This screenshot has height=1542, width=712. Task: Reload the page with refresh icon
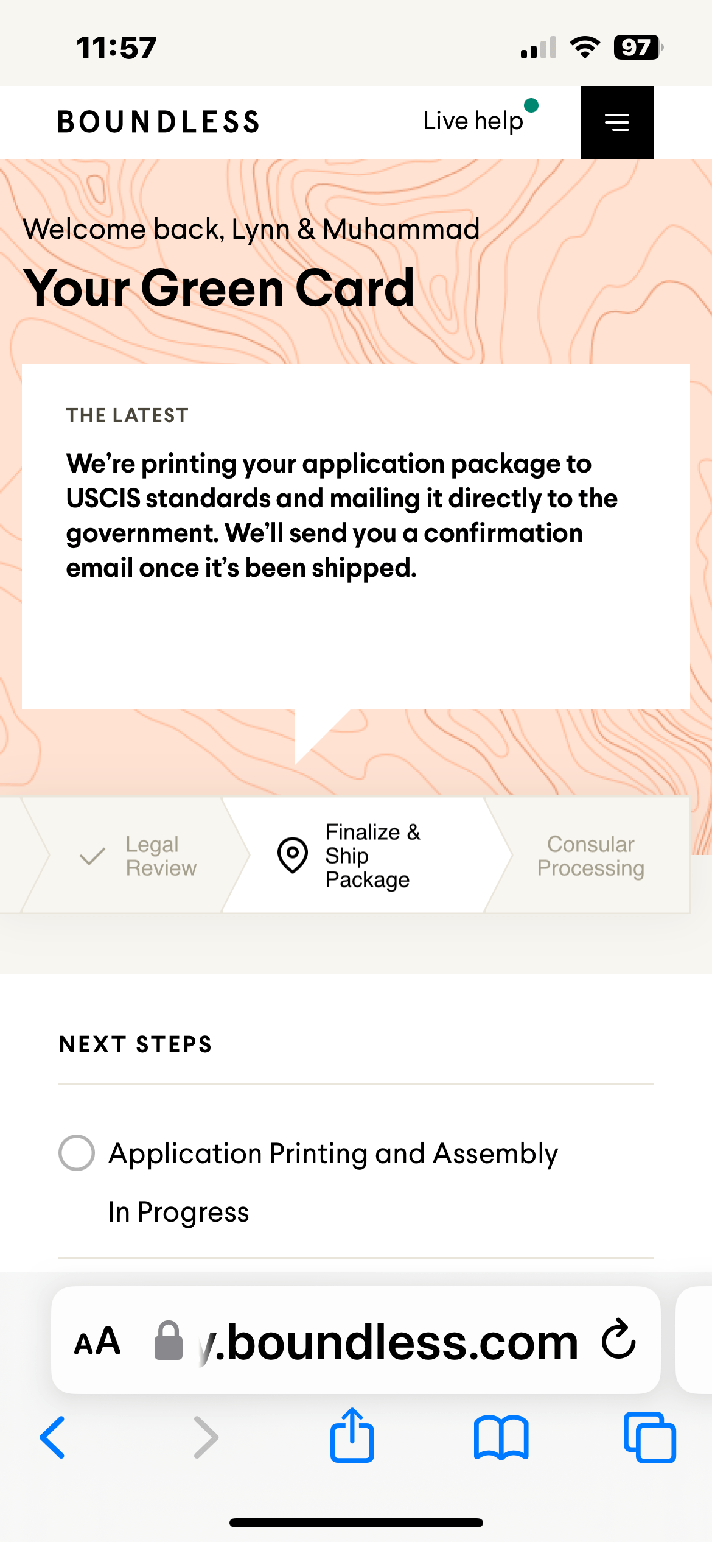tap(618, 1340)
